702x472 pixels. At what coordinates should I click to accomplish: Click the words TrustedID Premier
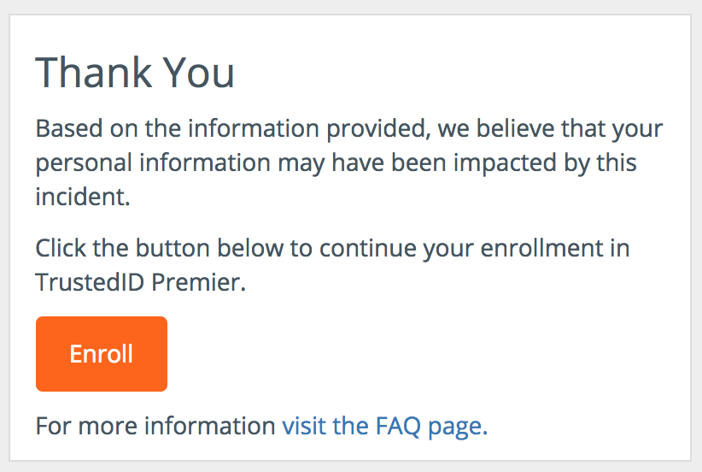pos(140,282)
